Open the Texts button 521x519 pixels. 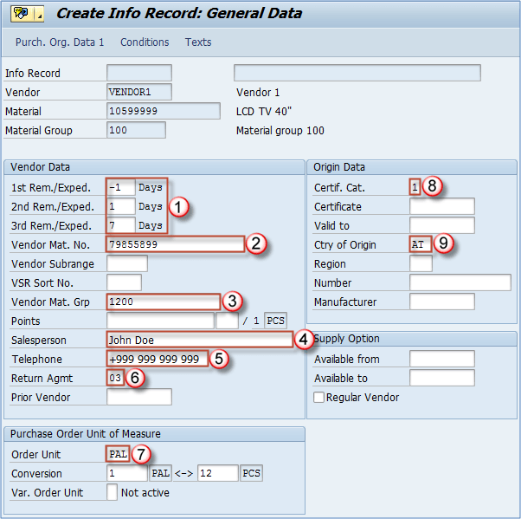[198, 42]
